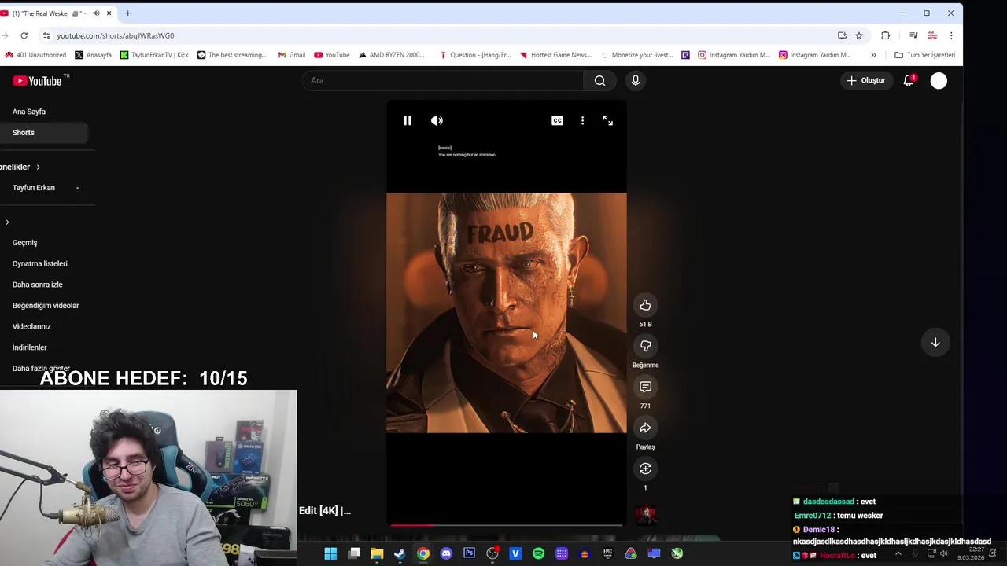Image resolution: width=1007 pixels, height=566 pixels.
Task: Share the Short via the Paylaş icon
Action: (645, 428)
